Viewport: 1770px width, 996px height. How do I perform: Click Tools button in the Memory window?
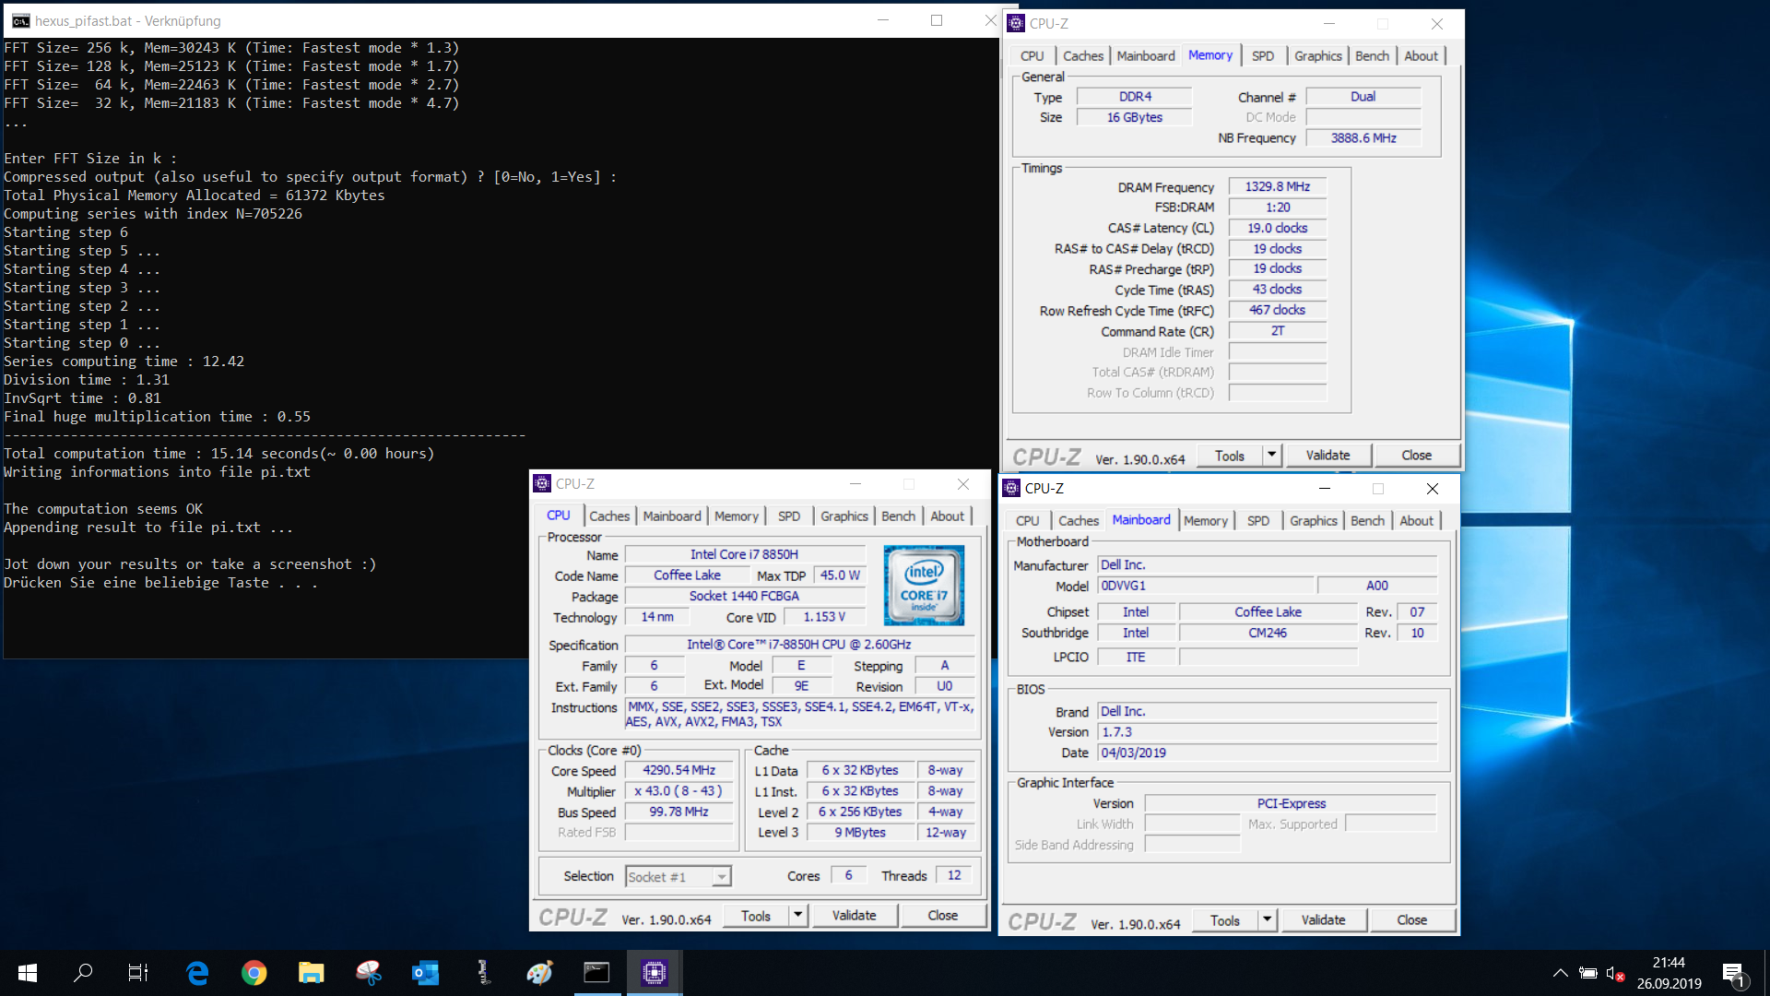coord(1230,455)
